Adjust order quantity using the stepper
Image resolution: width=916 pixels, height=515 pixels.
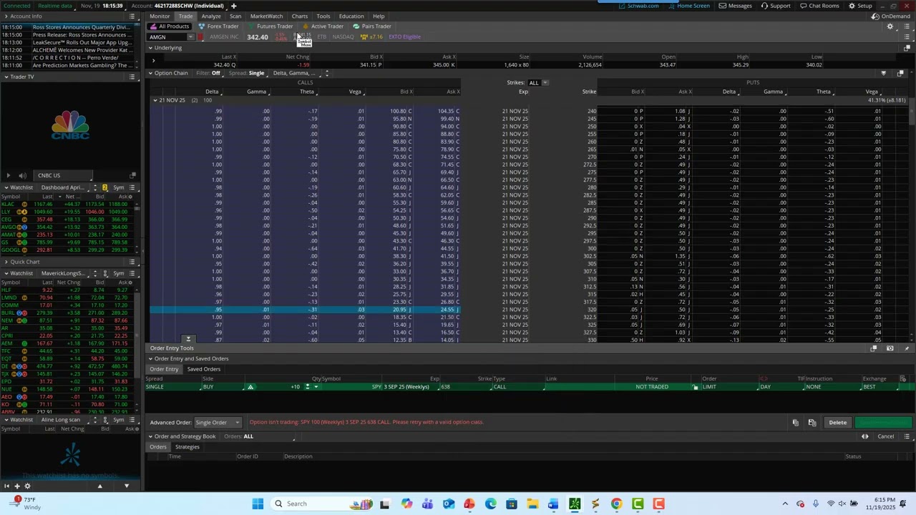(x=307, y=387)
